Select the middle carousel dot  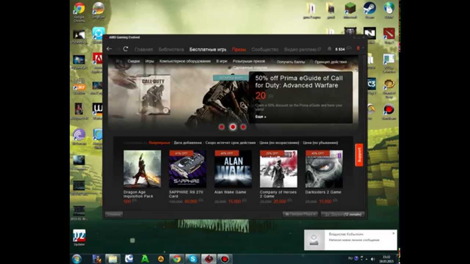pos(232,127)
